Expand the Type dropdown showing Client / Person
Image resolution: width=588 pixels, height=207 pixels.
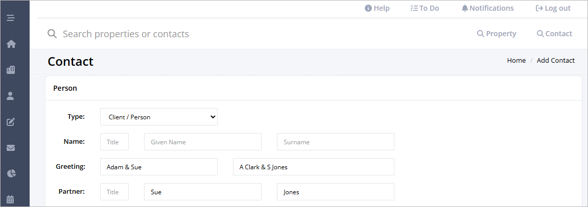159,117
